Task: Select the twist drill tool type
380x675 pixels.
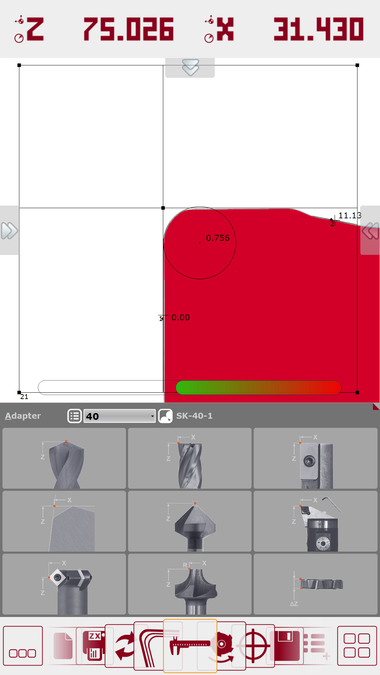Action: point(64,458)
